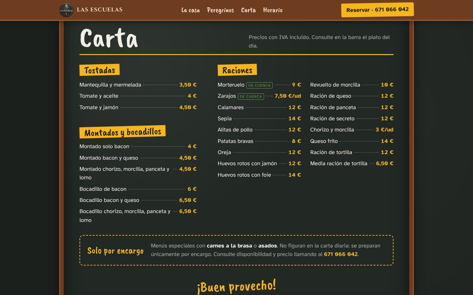Select Carta in the navigation bar

tap(248, 10)
